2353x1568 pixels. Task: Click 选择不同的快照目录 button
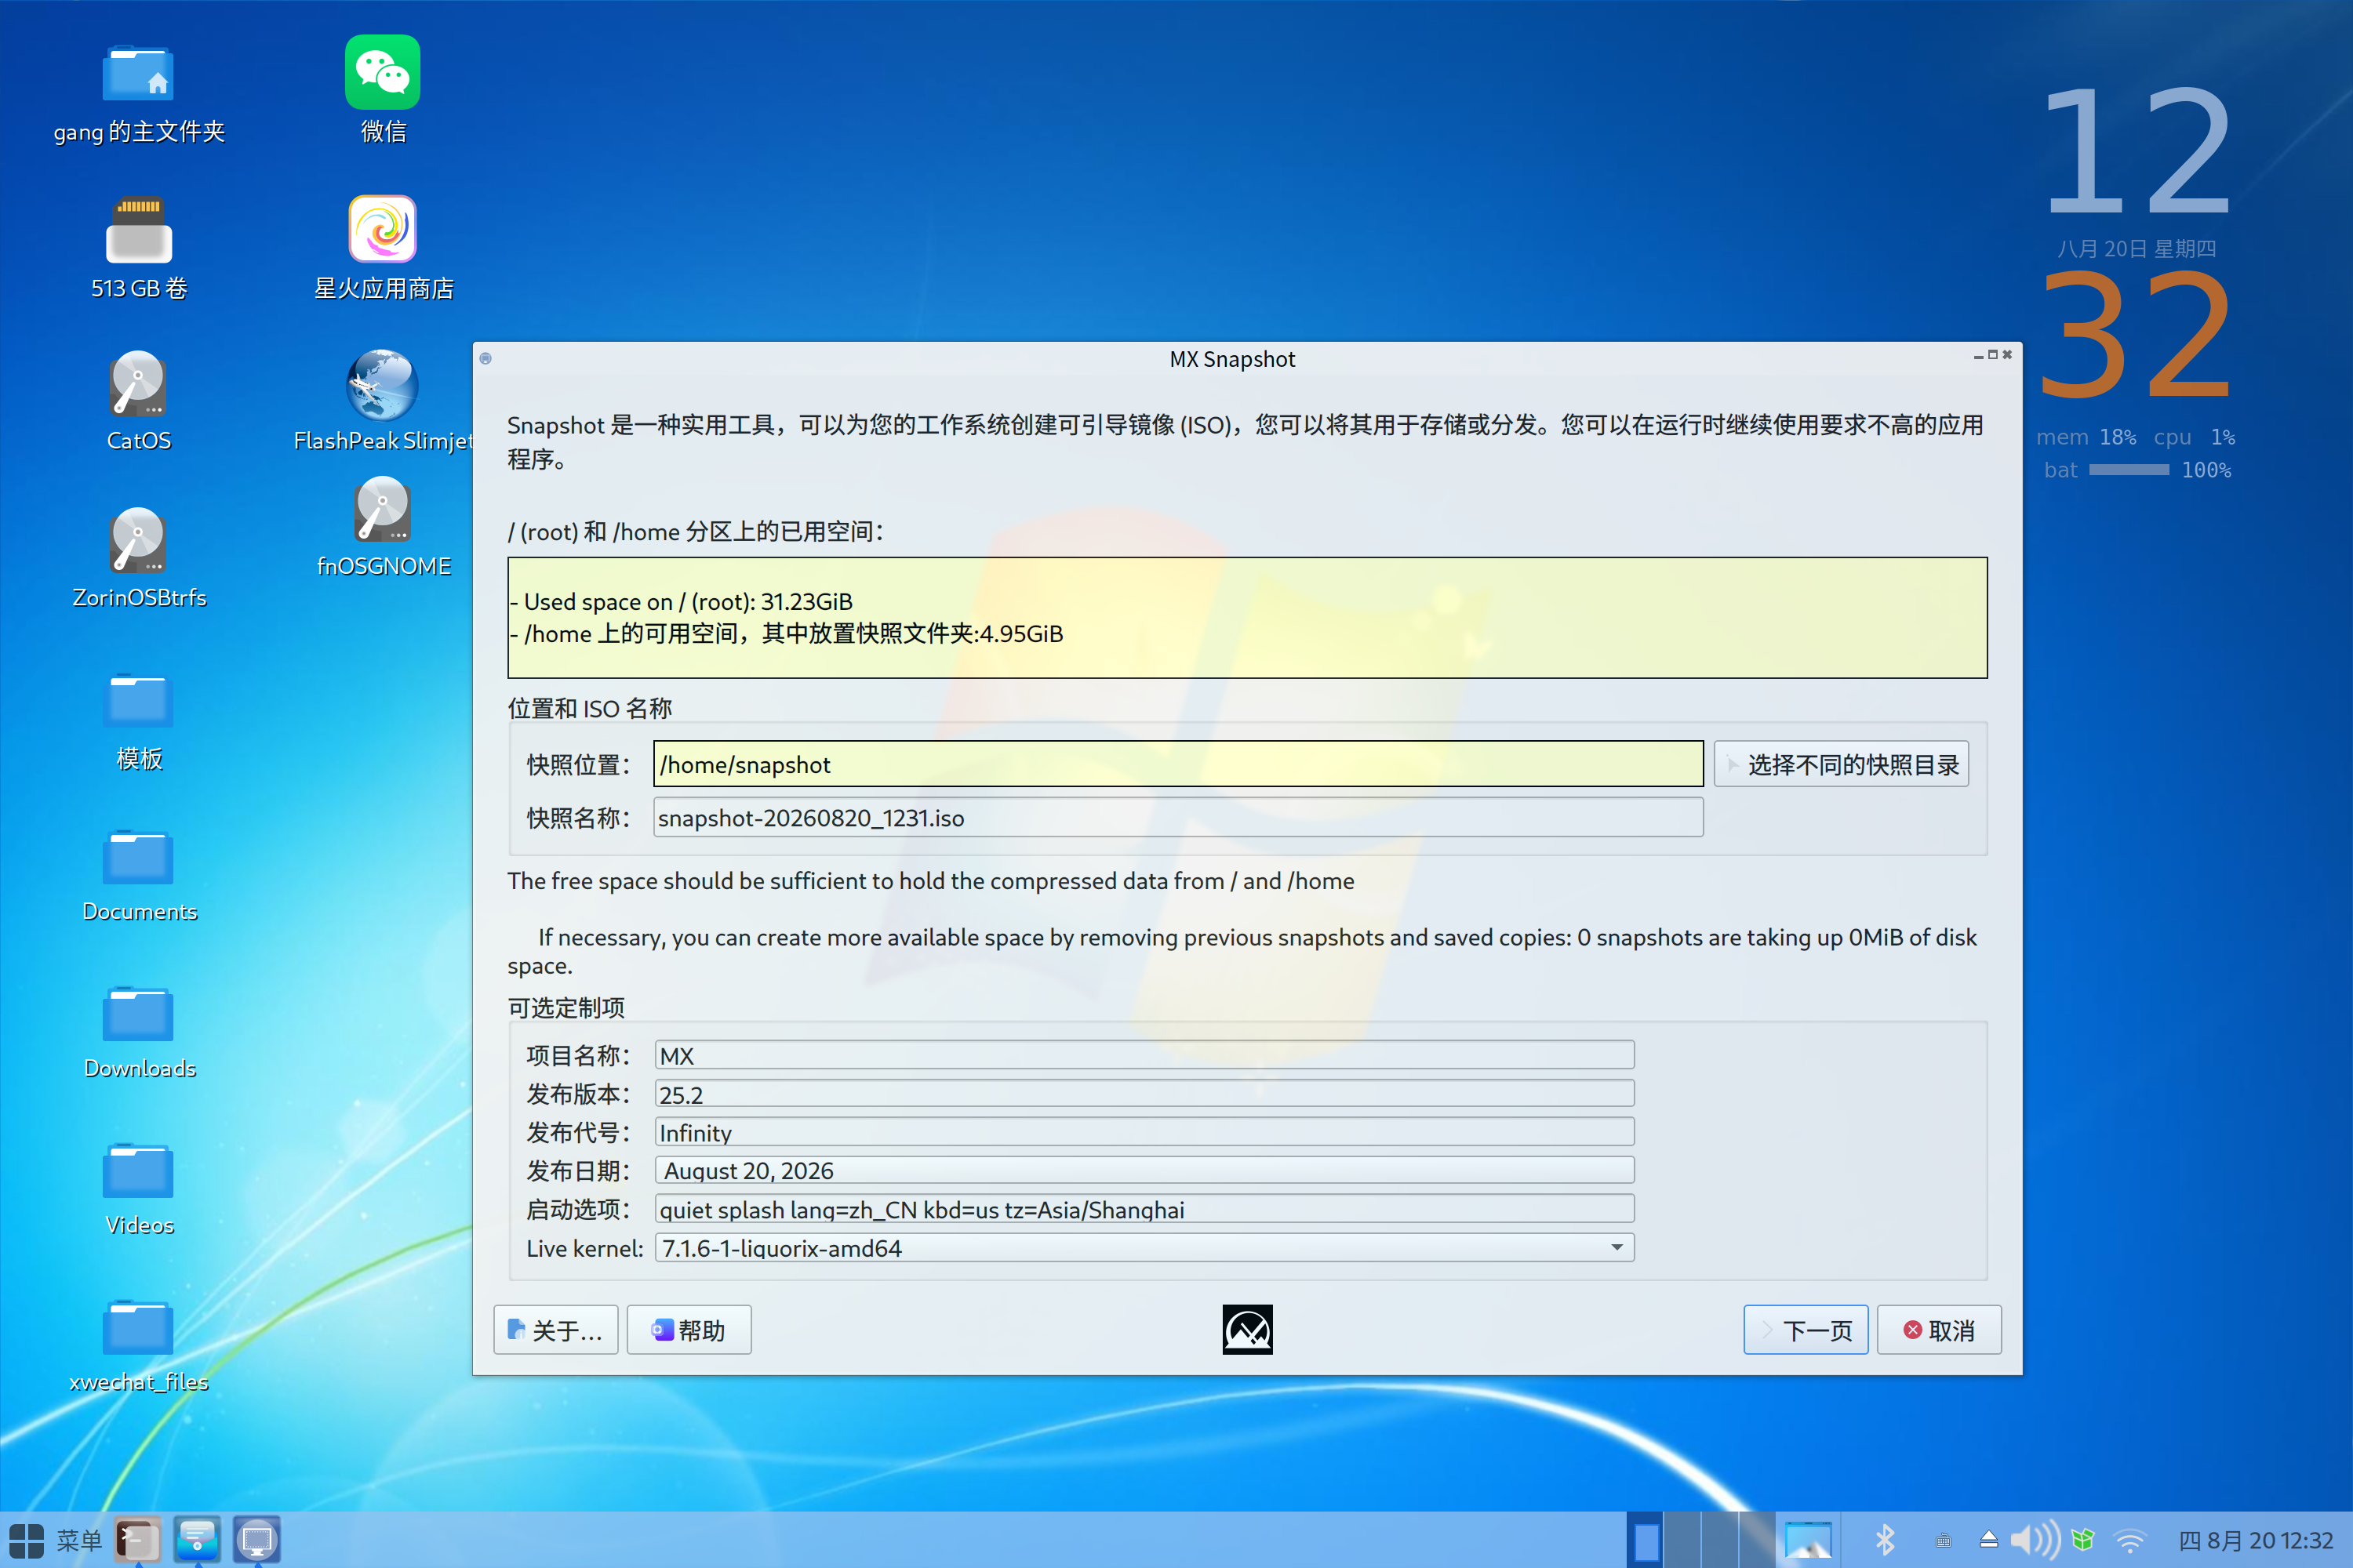tap(1841, 764)
